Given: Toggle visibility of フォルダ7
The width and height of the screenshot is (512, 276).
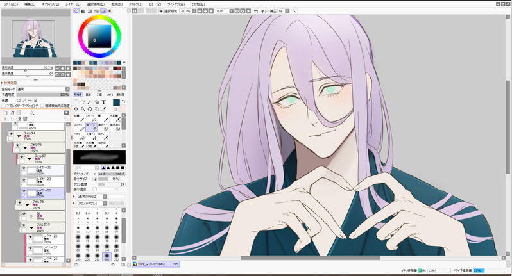Looking at the screenshot, I should click(22, 157).
